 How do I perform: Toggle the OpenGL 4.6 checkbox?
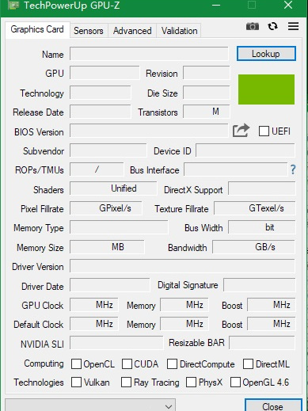point(235,382)
